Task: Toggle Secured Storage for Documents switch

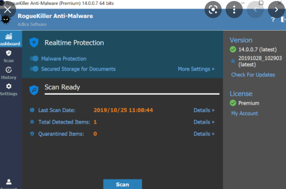Action: click(34, 69)
